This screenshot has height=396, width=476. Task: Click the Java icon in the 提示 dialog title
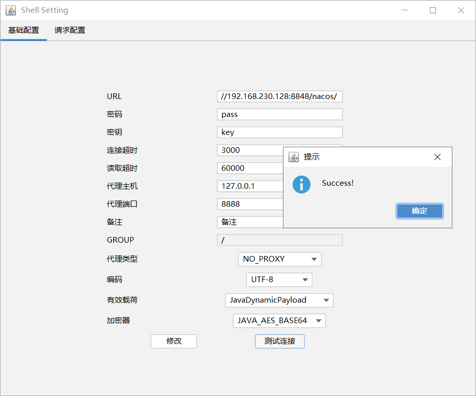[294, 157]
